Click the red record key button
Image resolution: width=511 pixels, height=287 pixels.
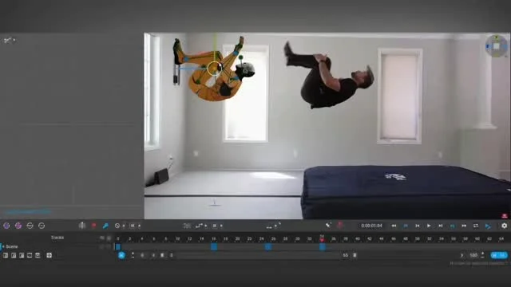pos(94,225)
